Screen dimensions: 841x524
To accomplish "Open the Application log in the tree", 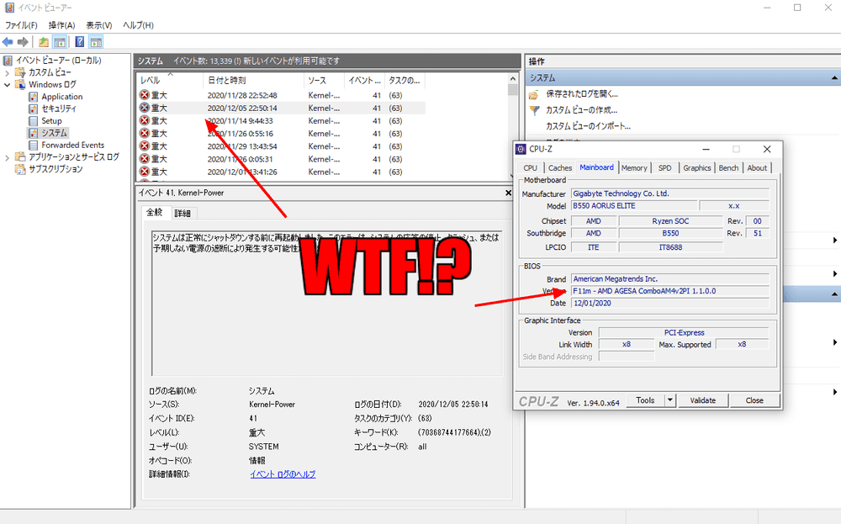I will pos(61,97).
